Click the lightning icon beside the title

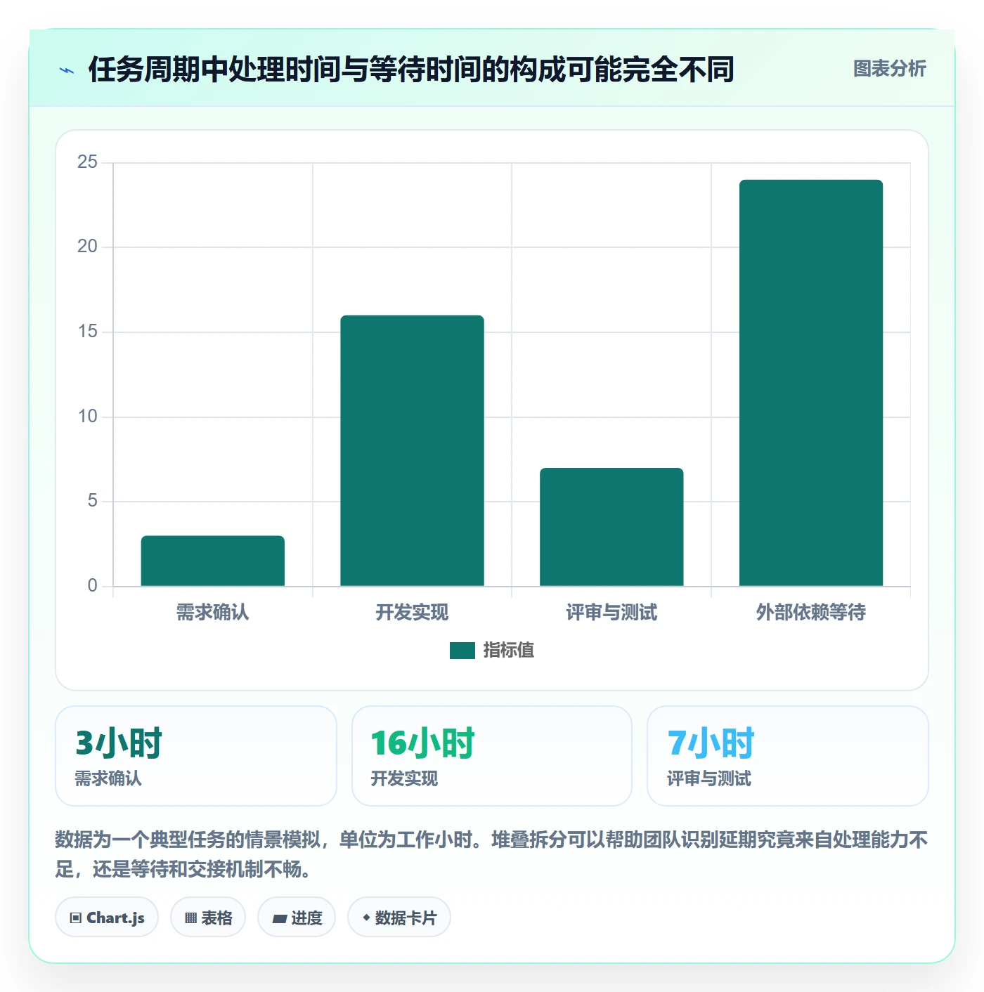click(x=67, y=70)
